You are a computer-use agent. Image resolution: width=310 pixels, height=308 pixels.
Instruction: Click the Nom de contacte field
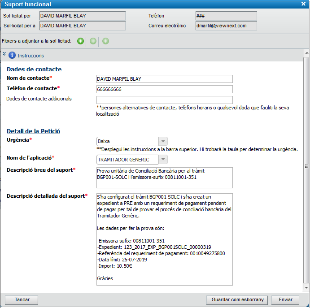pos(165,79)
